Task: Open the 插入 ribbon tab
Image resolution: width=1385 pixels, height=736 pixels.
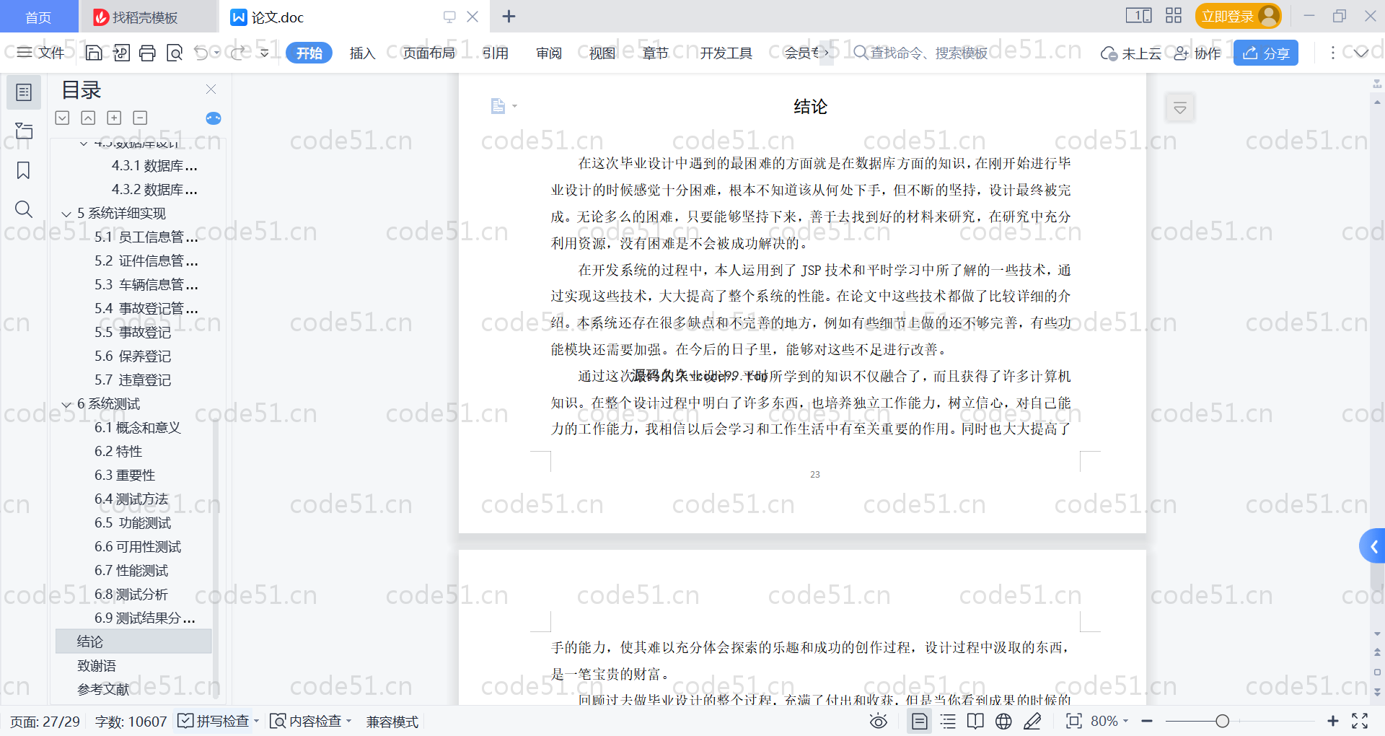Action: (362, 53)
